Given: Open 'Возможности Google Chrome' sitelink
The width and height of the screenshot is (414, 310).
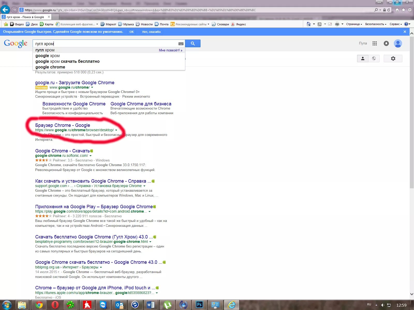Looking at the screenshot, I should [x=74, y=104].
